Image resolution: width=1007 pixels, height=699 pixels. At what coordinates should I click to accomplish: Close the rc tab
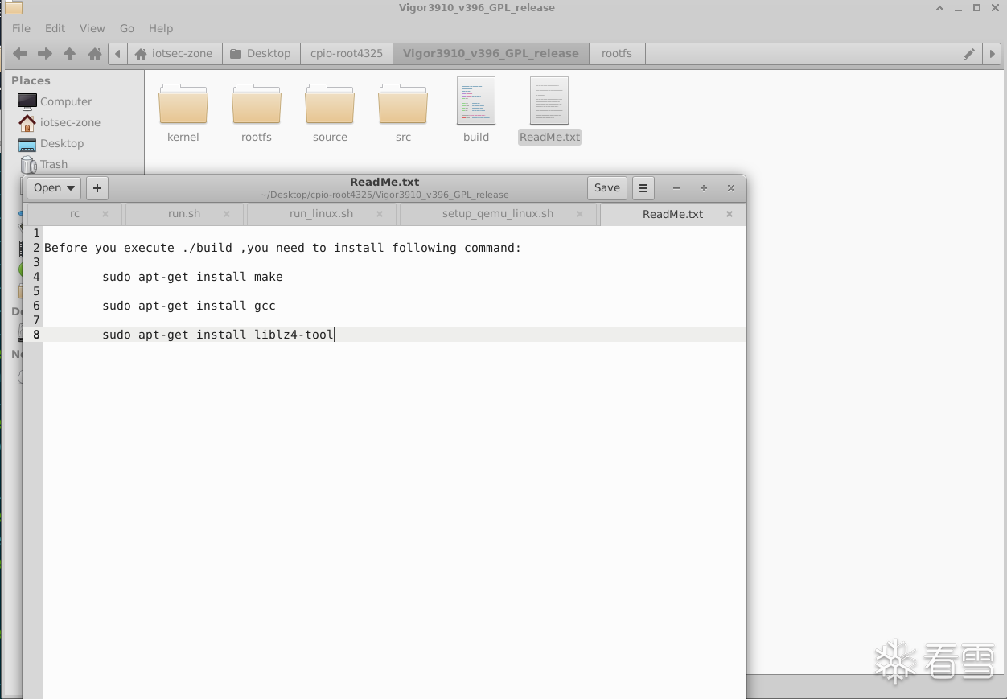105,214
